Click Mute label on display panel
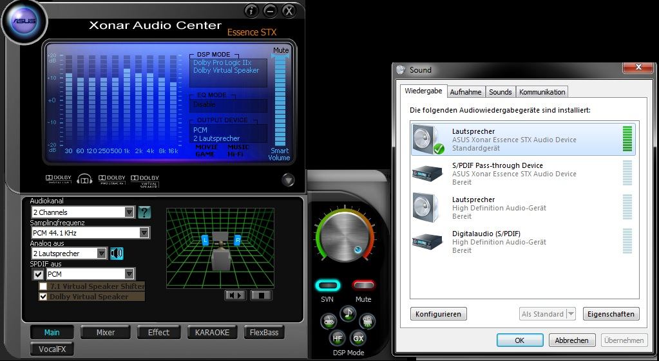 pyautogui.click(x=281, y=50)
